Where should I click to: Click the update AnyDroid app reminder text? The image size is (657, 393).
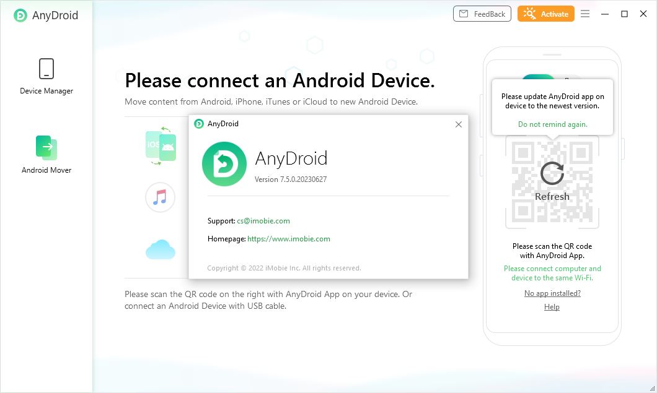552,101
